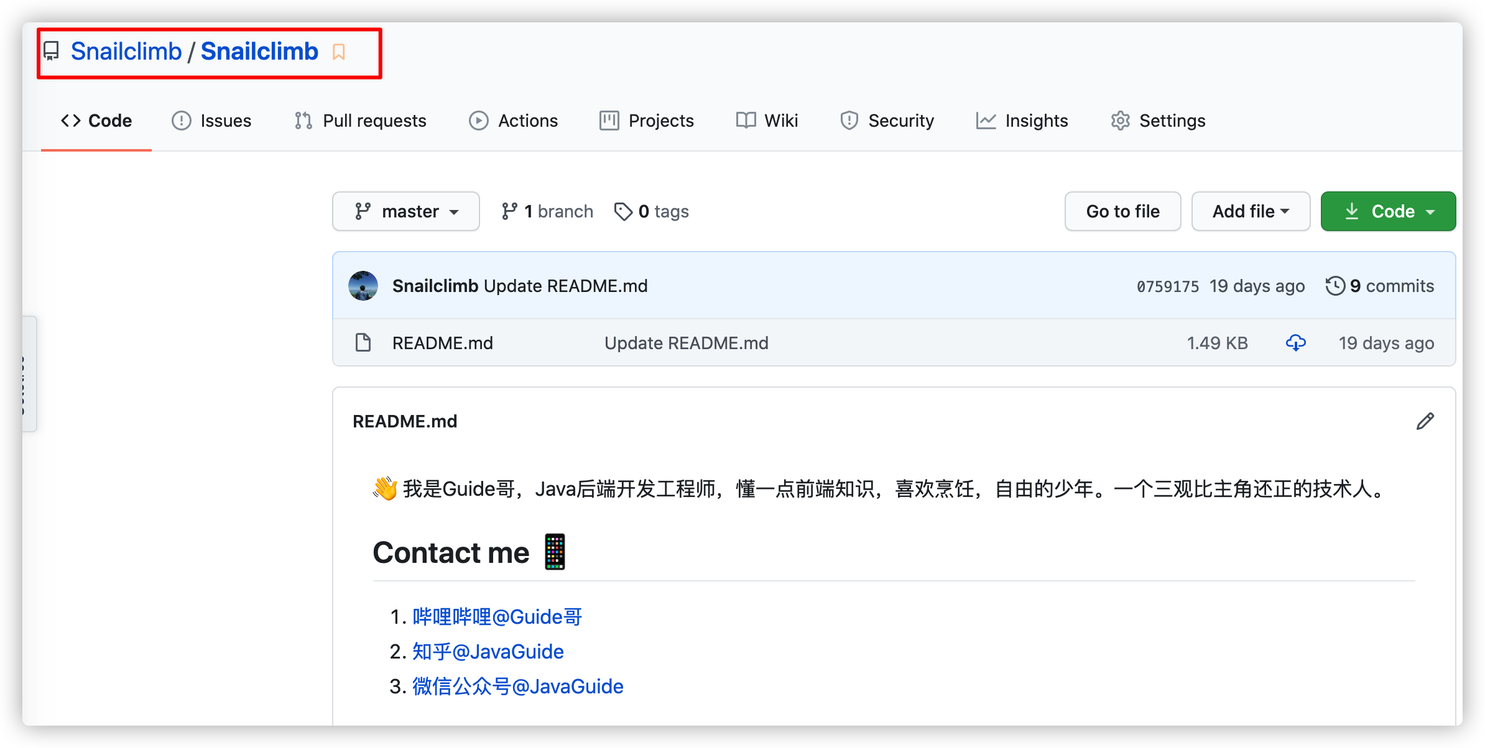This screenshot has height=748, width=1485.
Task: Open the Projects tab
Action: point(649,121)
